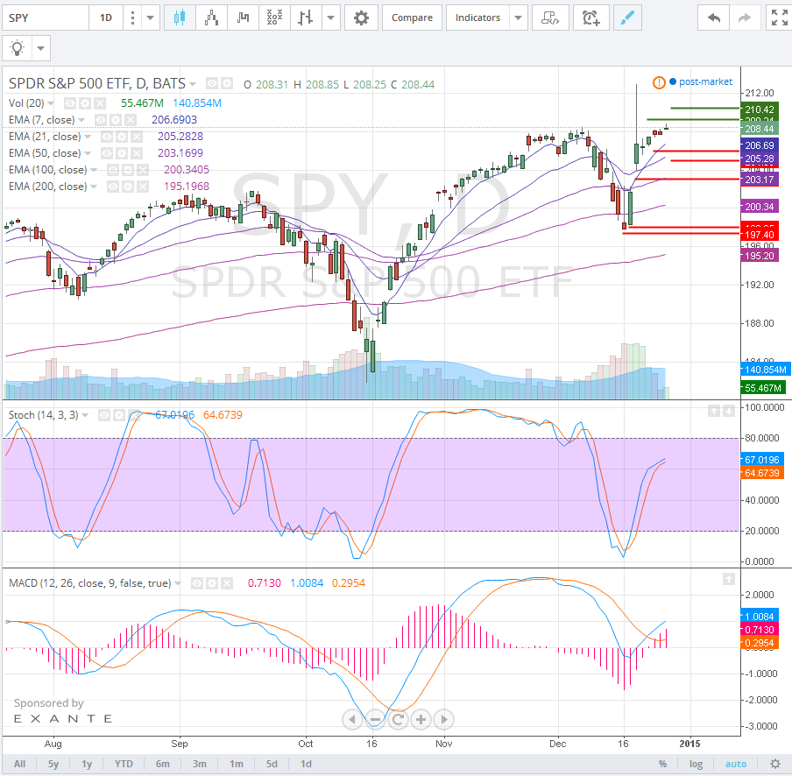Reset the chart view

coord(398,719)
